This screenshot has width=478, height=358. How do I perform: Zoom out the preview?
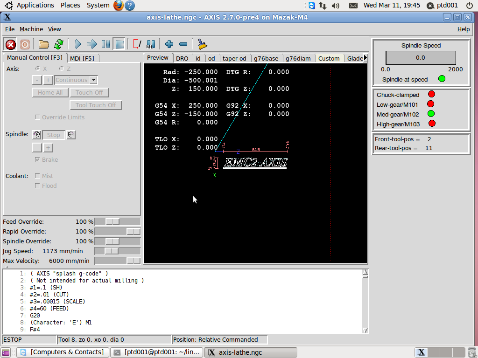[x=183, y=44]
